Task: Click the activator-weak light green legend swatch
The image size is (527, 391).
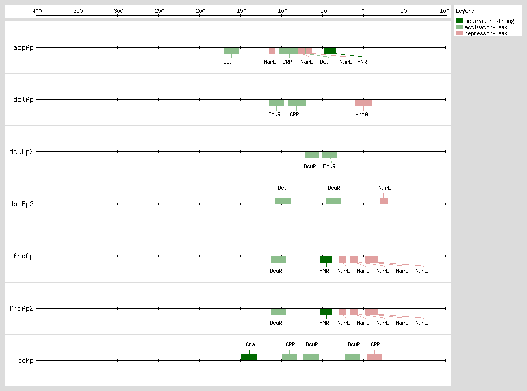Action: click(459, 27)
